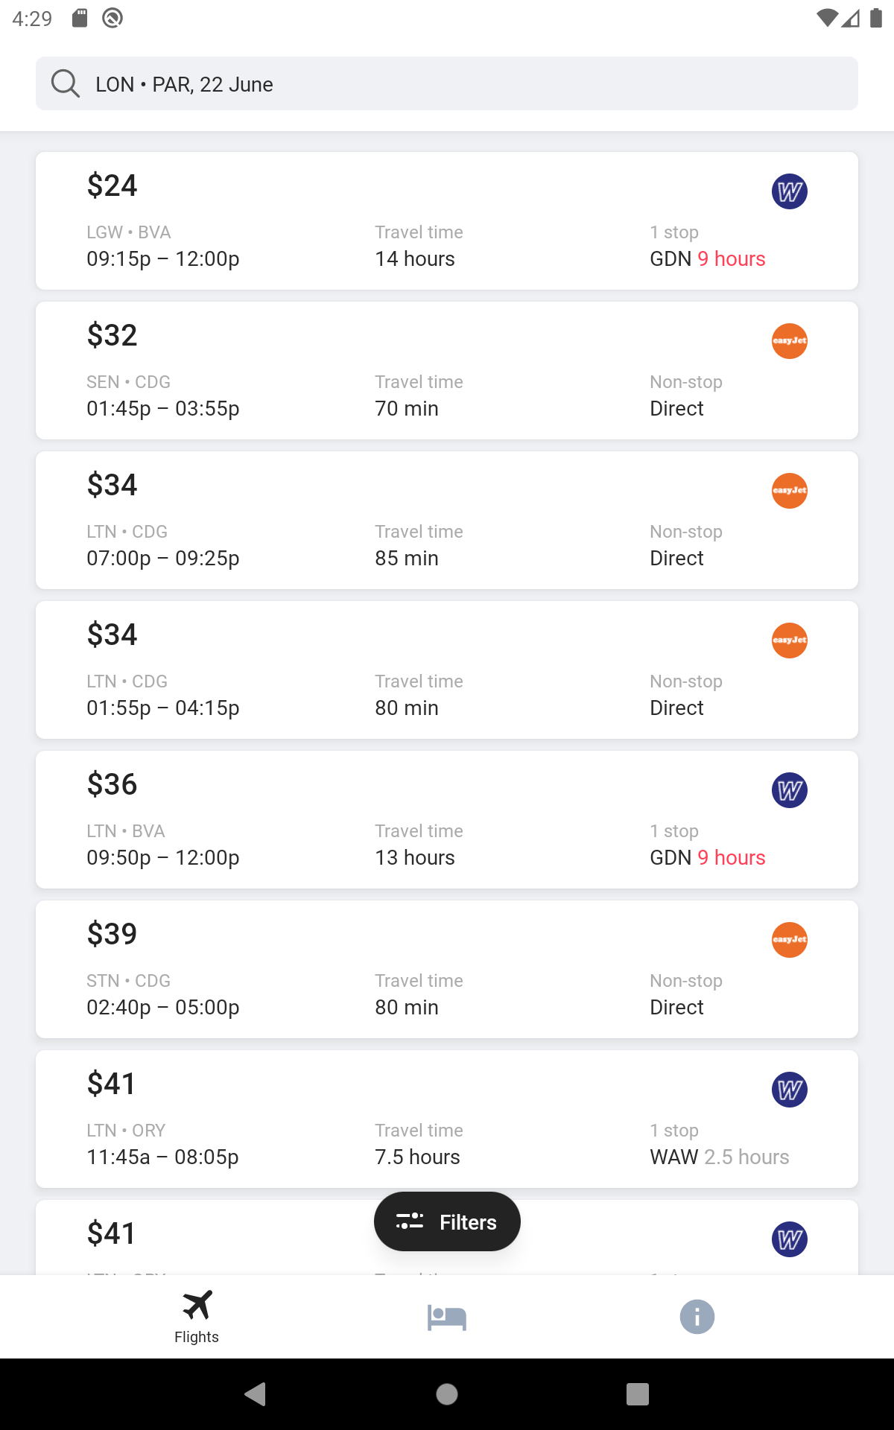This screenshot has height=1430, width=894.
Task: Select the $32 SEN to CDG flight
Action: point(447,370)
